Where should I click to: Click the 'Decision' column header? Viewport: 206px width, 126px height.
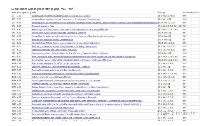(195, 13)
